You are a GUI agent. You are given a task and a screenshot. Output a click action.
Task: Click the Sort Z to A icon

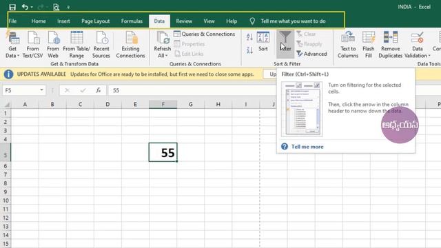pyautogui.click(x=249, y=50)
